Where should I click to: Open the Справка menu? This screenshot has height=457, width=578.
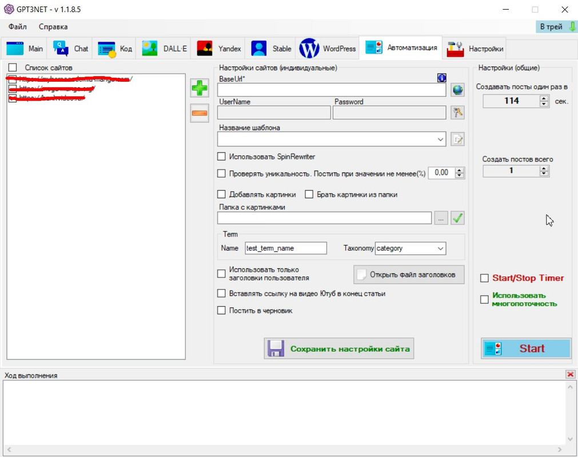53,27
